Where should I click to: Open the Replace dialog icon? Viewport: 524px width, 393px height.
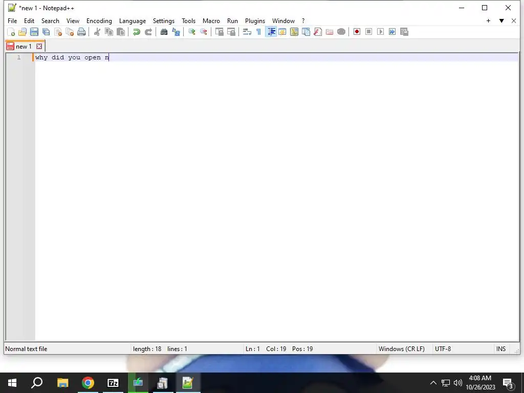(176, 32)
